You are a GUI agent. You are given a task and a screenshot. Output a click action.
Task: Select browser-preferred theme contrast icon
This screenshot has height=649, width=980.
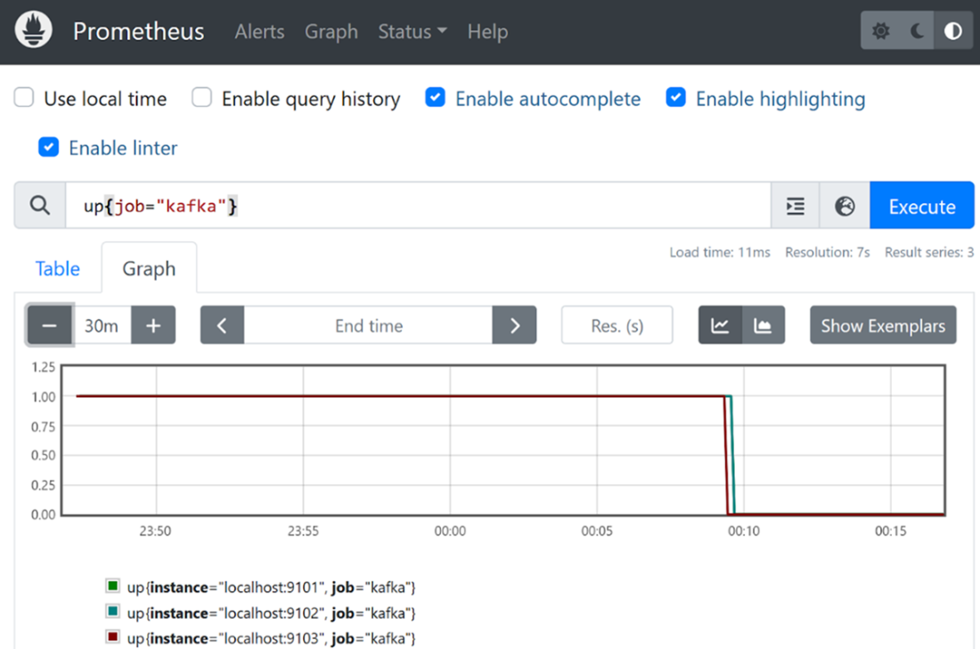[953, 30]
